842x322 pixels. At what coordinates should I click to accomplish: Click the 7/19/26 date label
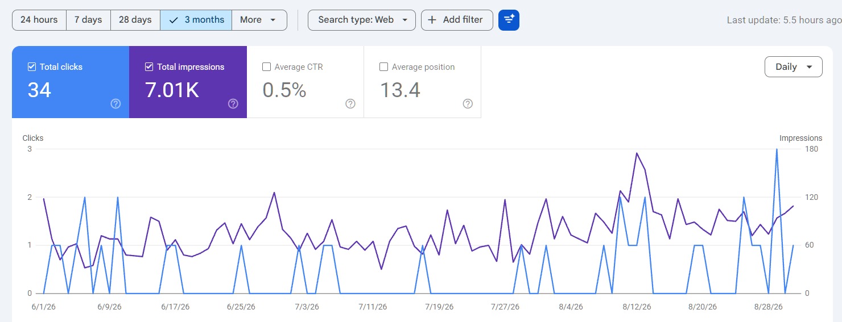[439, 307]
